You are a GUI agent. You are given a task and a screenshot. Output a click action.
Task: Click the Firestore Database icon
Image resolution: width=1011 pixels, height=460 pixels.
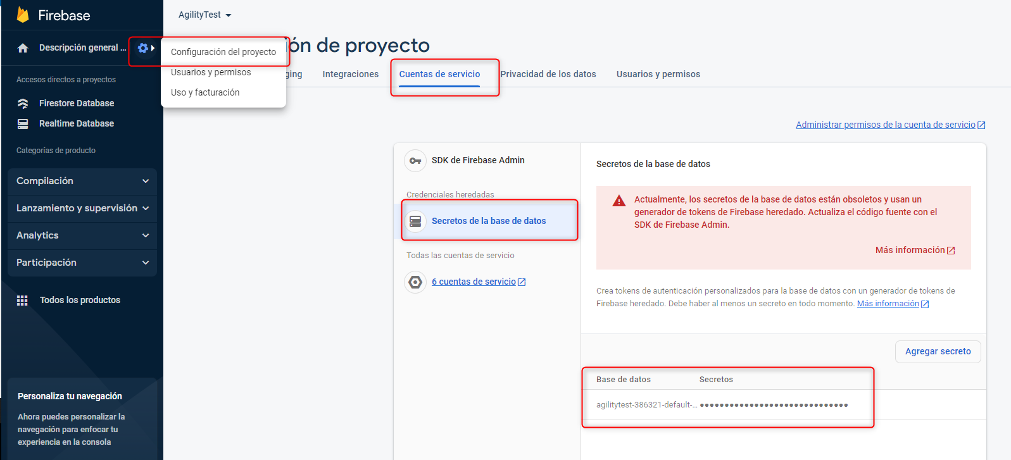[x=23, y=103]
